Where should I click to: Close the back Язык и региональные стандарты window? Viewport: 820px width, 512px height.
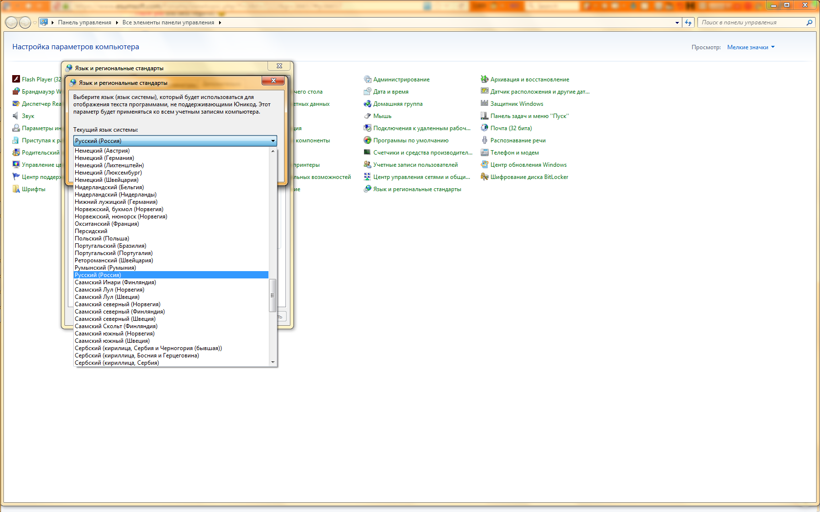279,66
